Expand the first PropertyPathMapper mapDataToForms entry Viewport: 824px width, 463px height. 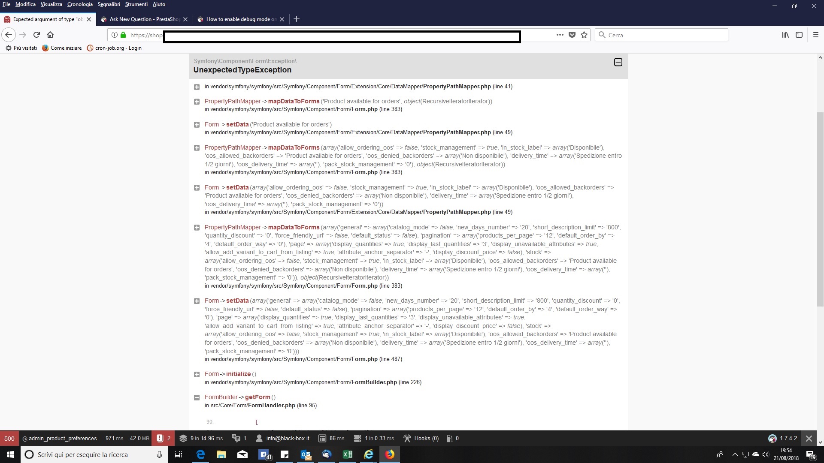[x=197, y=102]
